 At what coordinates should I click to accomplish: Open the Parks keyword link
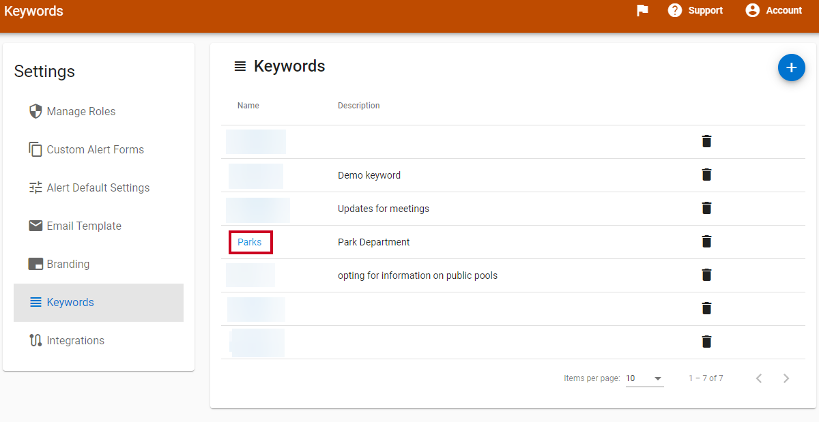(250, 242)
